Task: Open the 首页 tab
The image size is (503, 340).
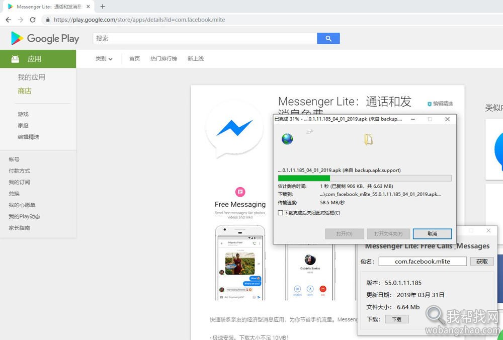Action: (x=134, y=59)
